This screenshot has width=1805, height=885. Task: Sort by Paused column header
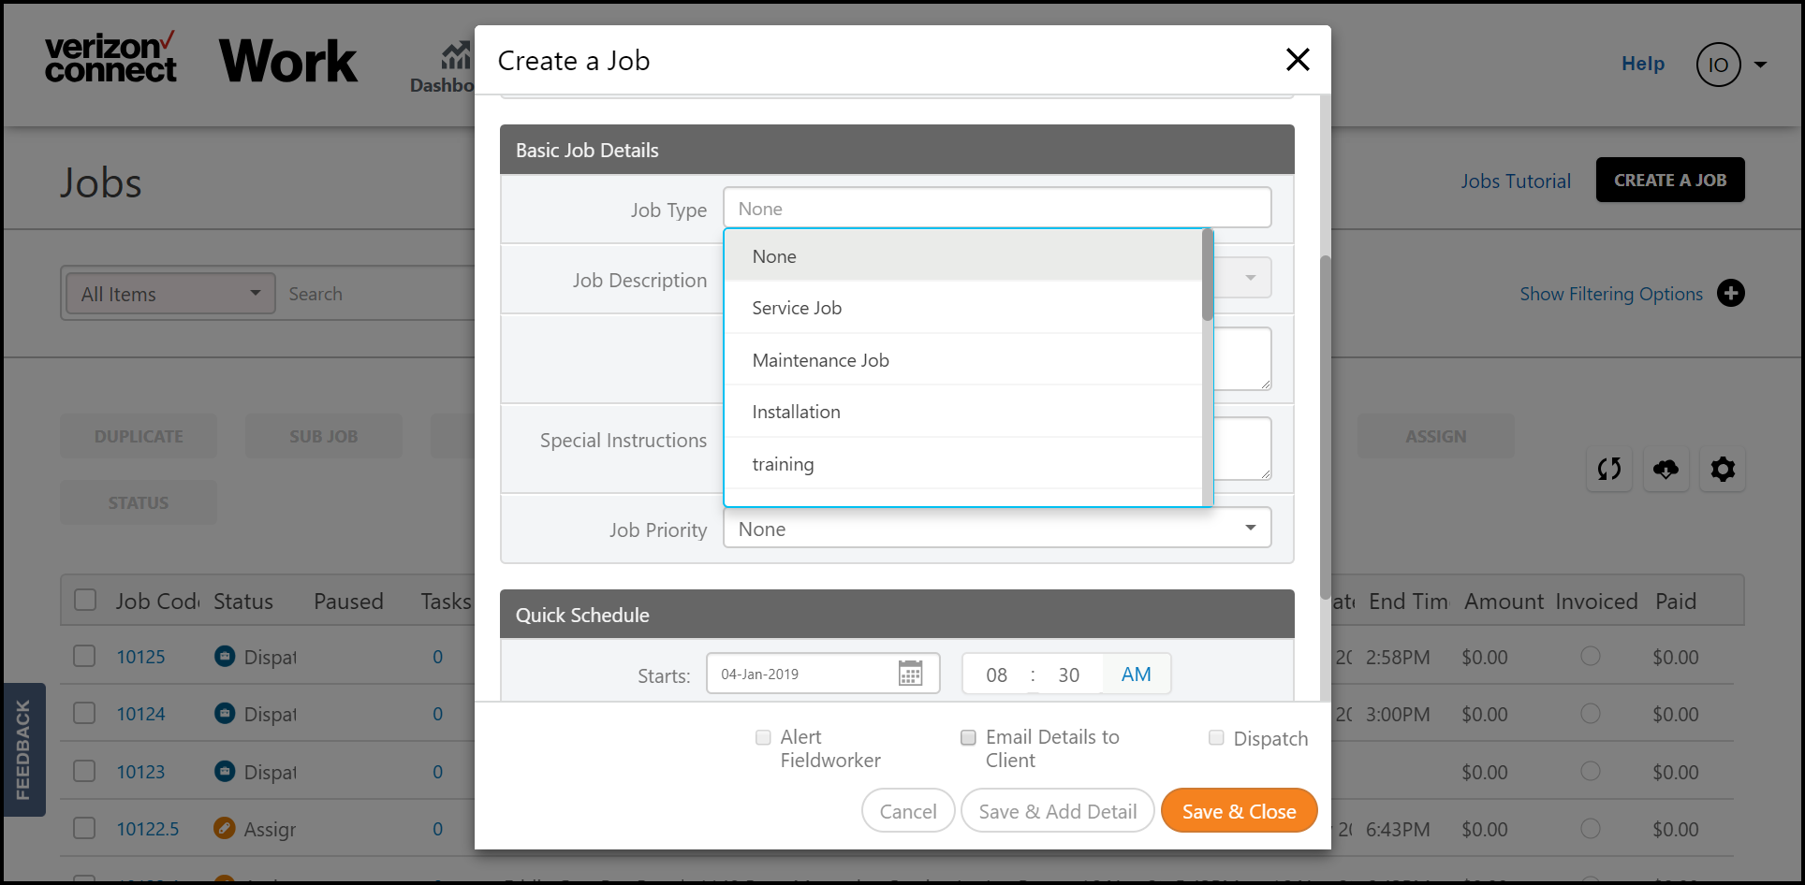click(x=348, y=602)
